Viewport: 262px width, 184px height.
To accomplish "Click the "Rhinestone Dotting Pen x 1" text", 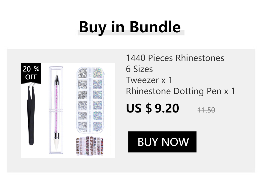I will click(x=181, y=91).
